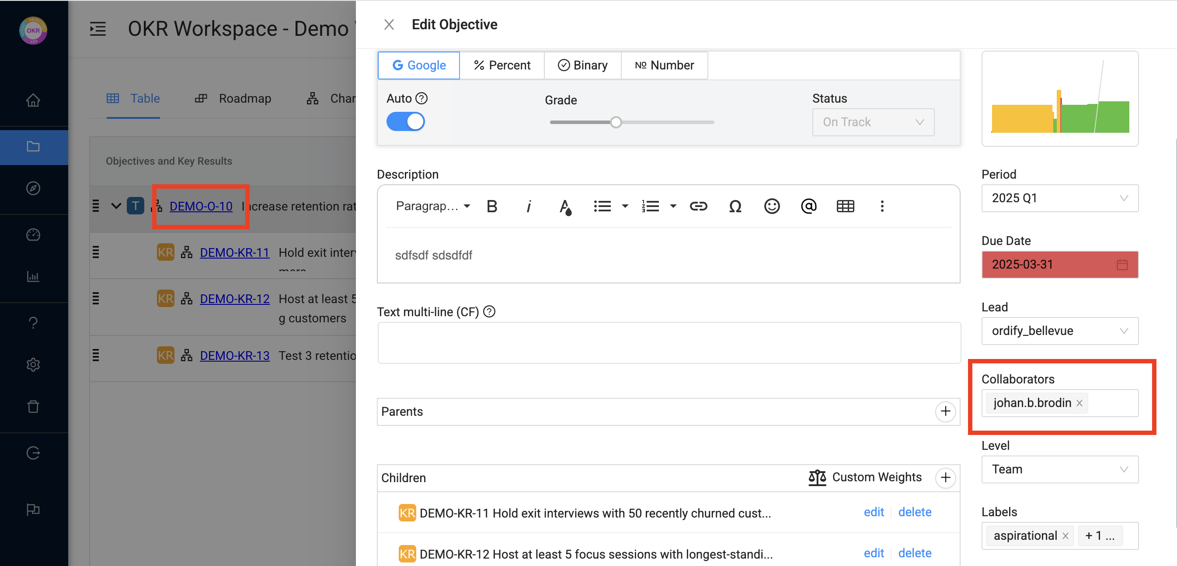Insert table via editor toolbar
This screenshot has height=566, width=1177.
tap(845, 206)
